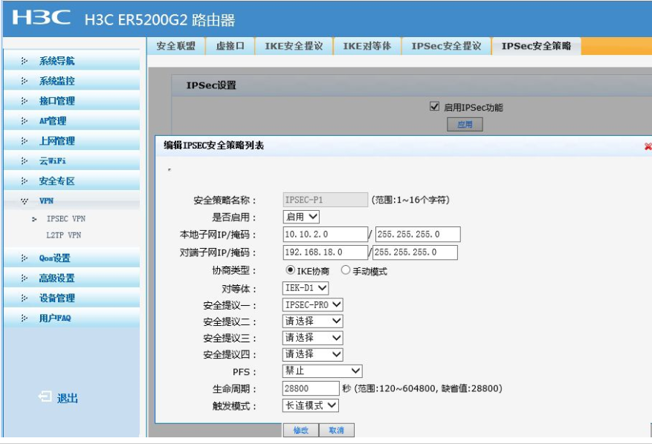Image resolution: width=652 pixels, height=444 pixels.
Task: Click the 对端子网 mask field
Action: point(415,252)
